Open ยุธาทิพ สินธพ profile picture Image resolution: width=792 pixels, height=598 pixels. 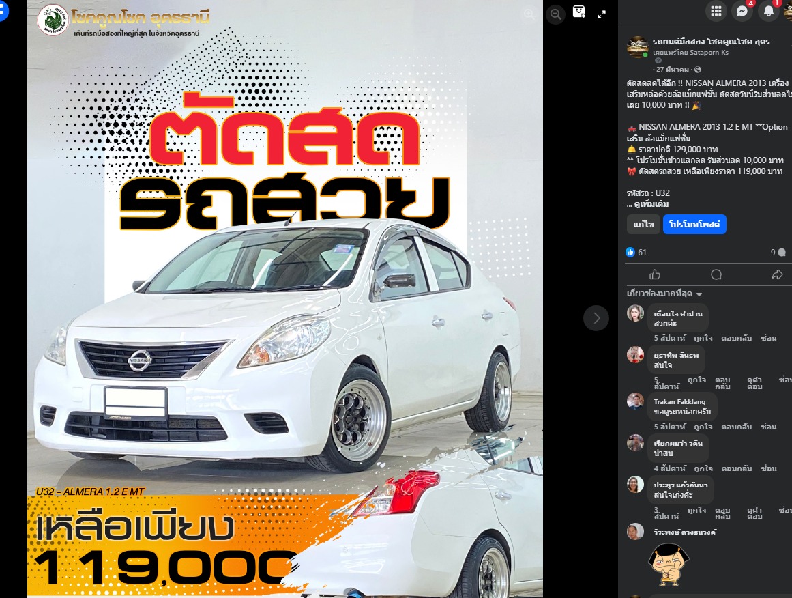[x=635, y=355]
